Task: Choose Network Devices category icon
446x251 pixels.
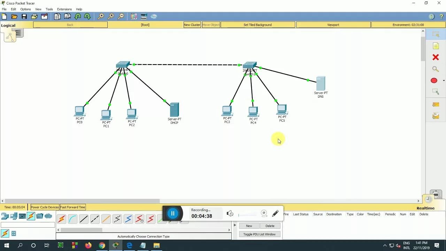Action: click(5, 216)
